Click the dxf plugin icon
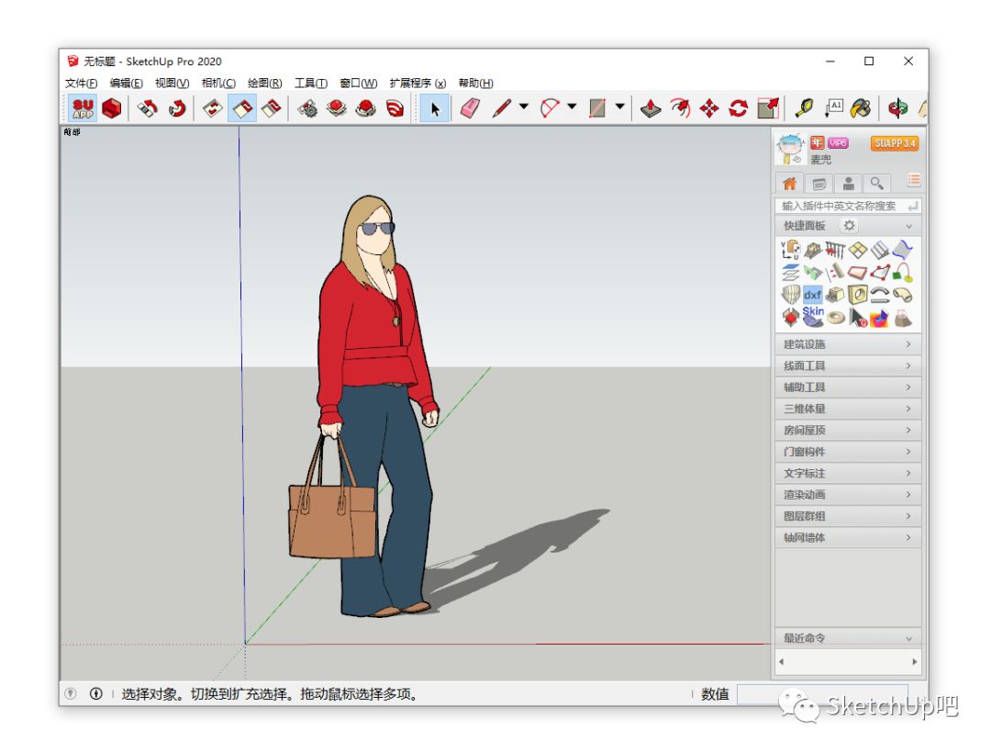 (x=813, y=294)
